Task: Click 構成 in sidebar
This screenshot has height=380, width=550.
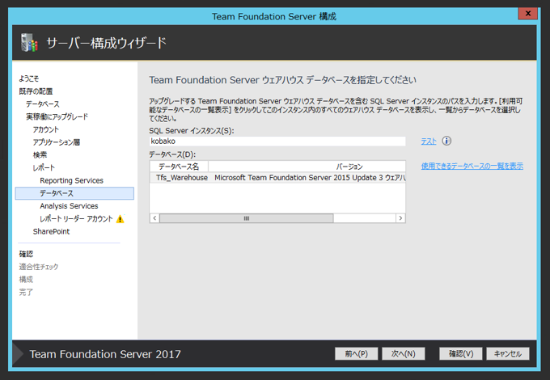Action: pyautogui.click(x=26, y=280)
